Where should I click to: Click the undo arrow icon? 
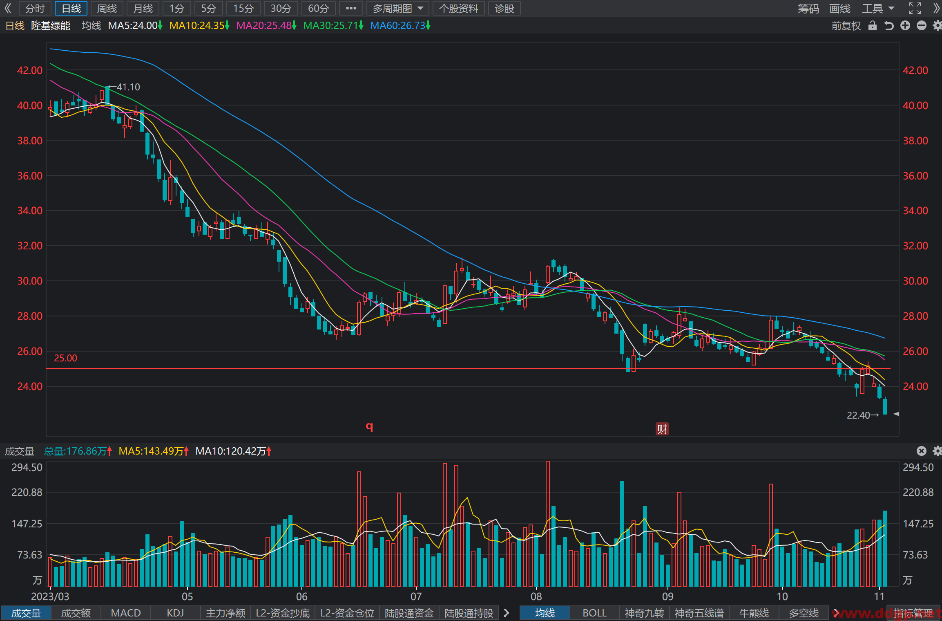888,26
